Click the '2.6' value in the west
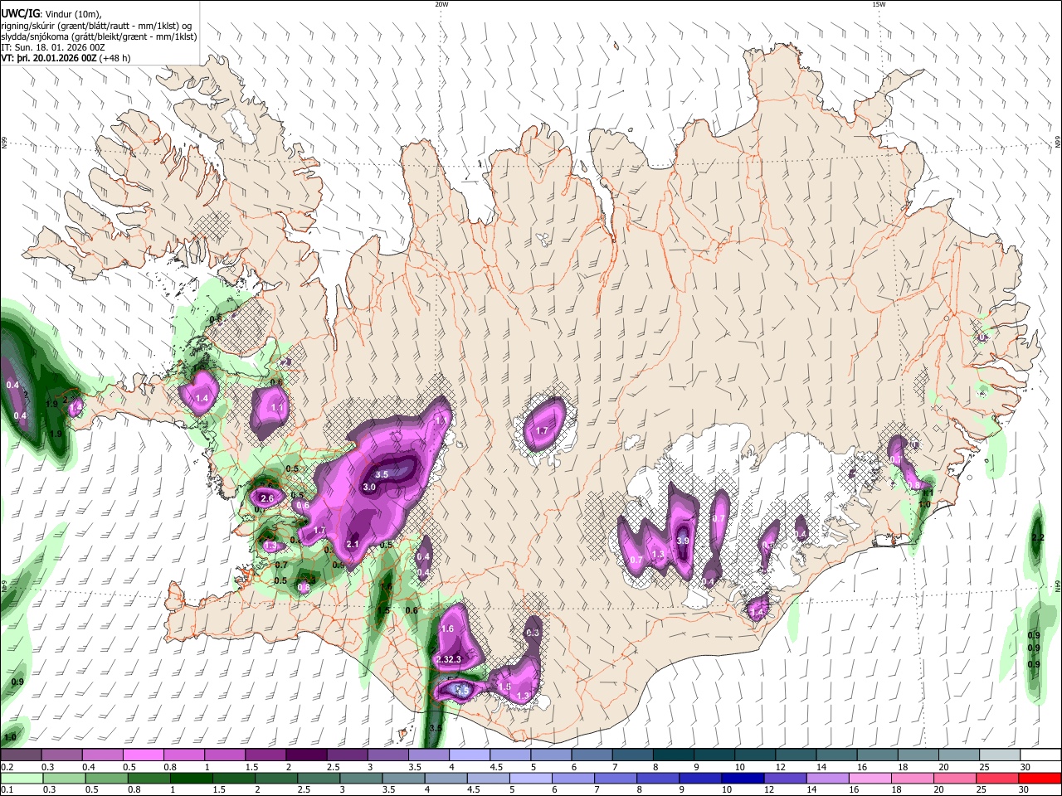1062x796 pixels. (x=266, y=498)
